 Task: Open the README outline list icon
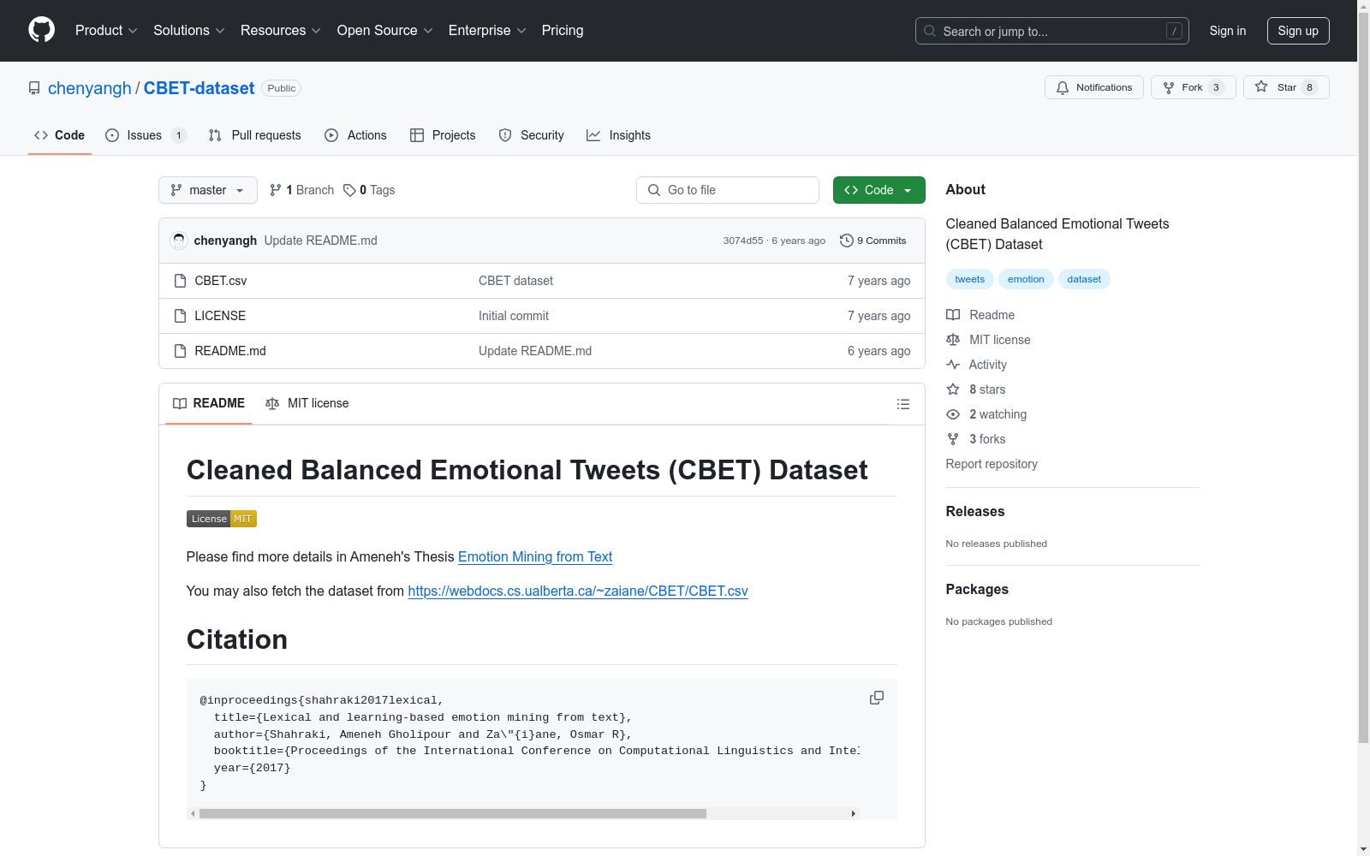coord(903,404)
